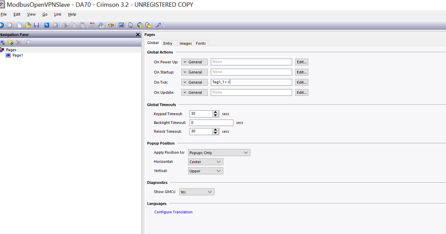Viewport: 446px width, 234px height.
Task: Click the On Startup action field
Action: tap(252, 72)
